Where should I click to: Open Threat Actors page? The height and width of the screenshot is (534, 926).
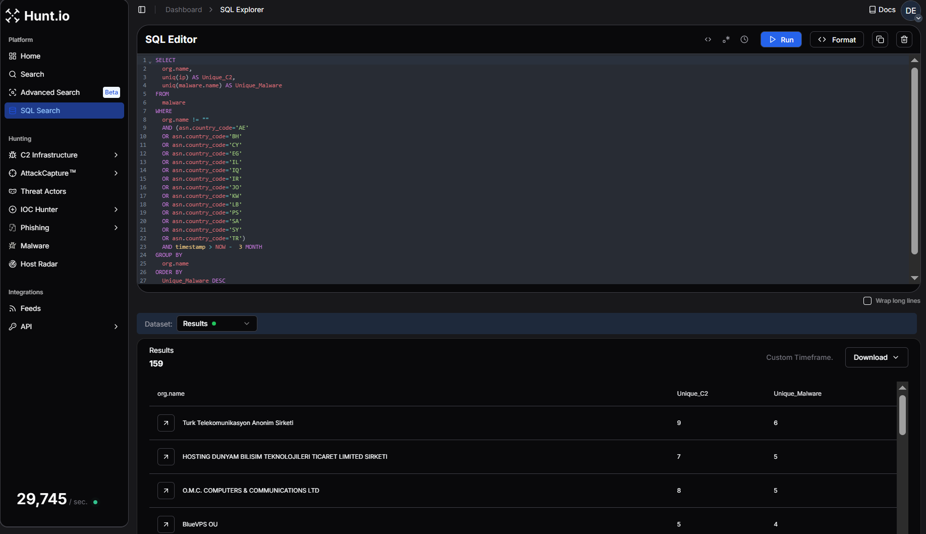[64, 191]
